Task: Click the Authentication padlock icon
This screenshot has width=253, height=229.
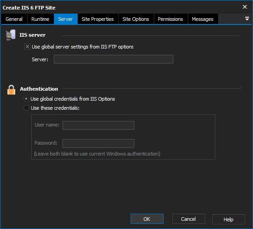Action: pos(11,90)
